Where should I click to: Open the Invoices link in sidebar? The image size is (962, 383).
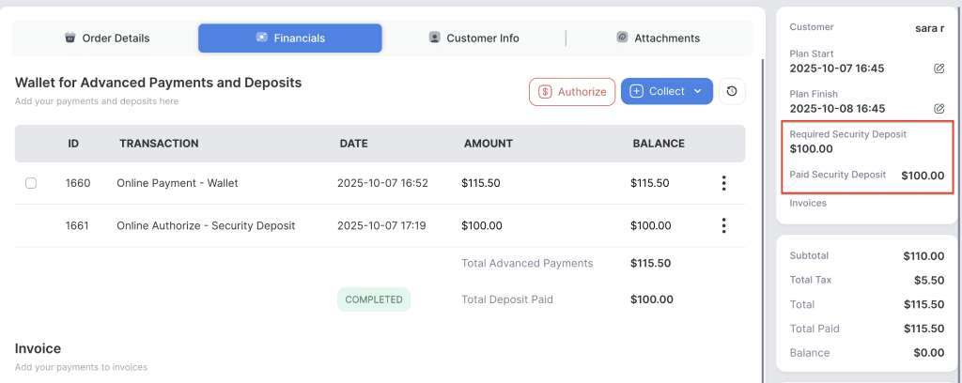coord(809,203)
